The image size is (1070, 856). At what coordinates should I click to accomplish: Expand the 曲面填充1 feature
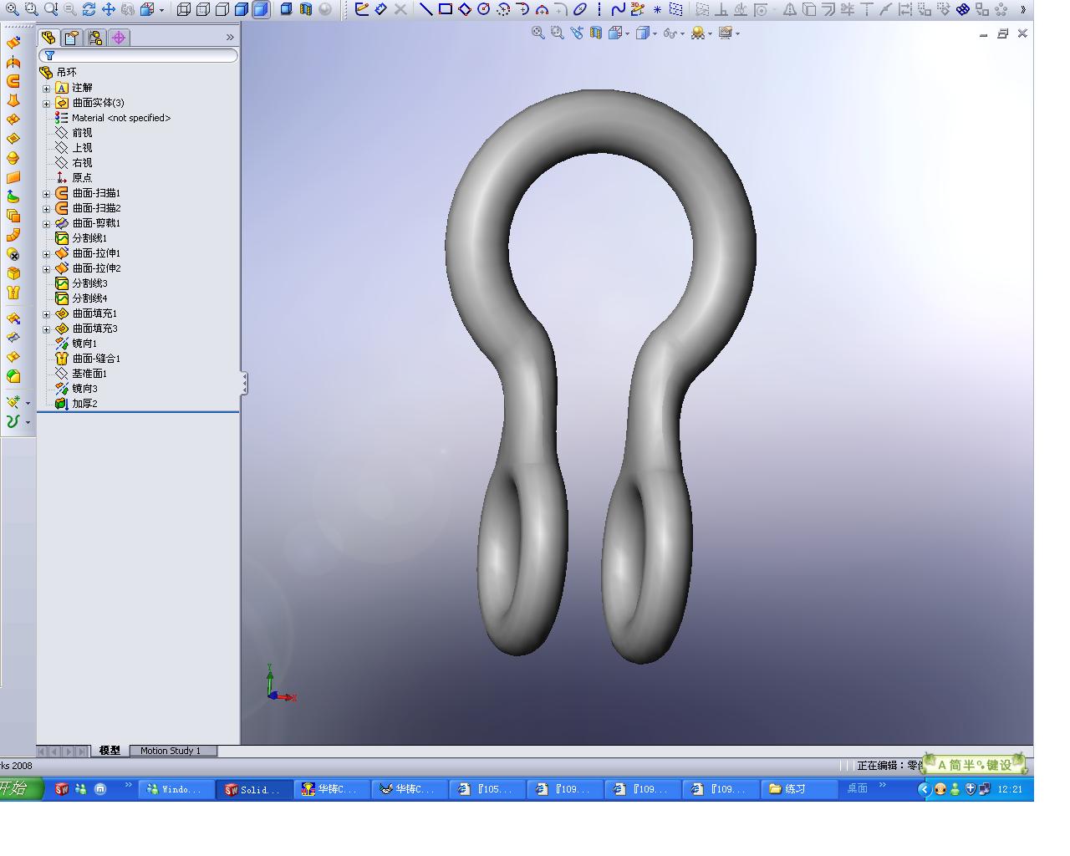47,314
